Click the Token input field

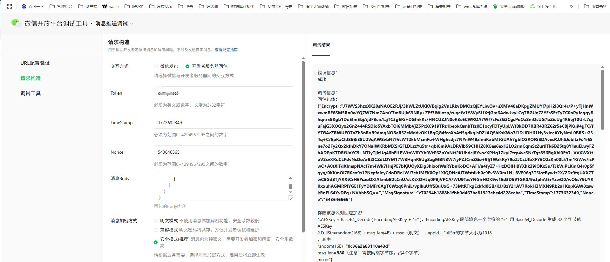click(223, 93)
